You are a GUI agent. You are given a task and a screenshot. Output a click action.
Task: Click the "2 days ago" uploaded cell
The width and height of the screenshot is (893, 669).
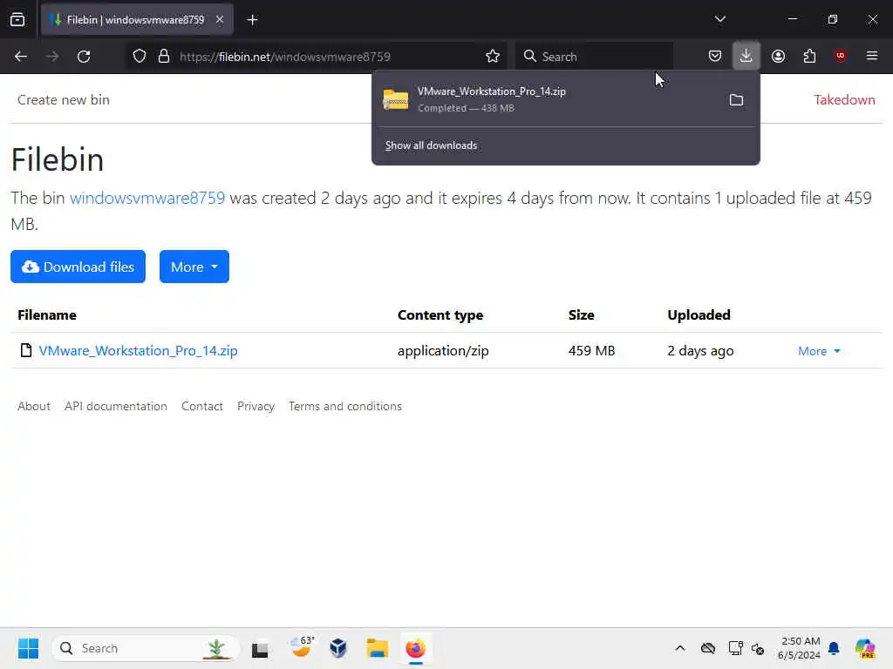[x=700, y=350]
